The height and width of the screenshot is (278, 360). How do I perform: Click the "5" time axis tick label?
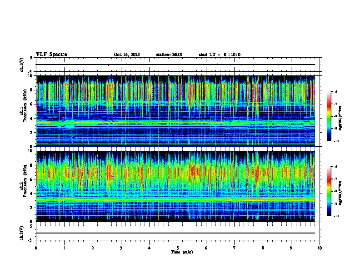tap(178, 248)
